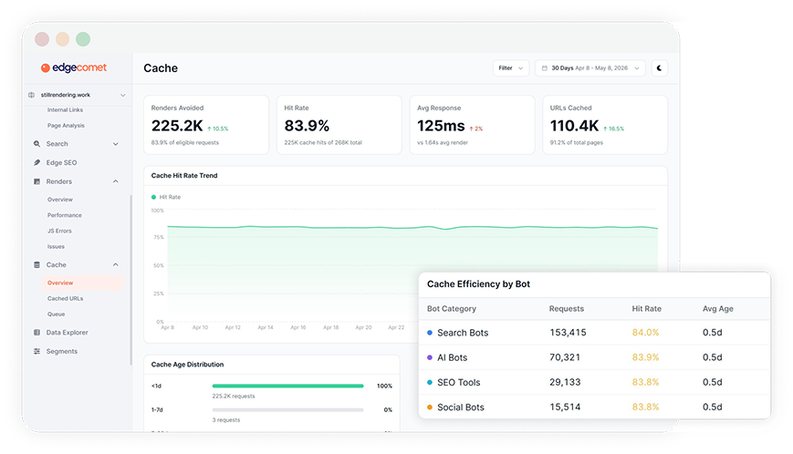
Task: Click the Data Explorer icon
Action: (37, 332)
